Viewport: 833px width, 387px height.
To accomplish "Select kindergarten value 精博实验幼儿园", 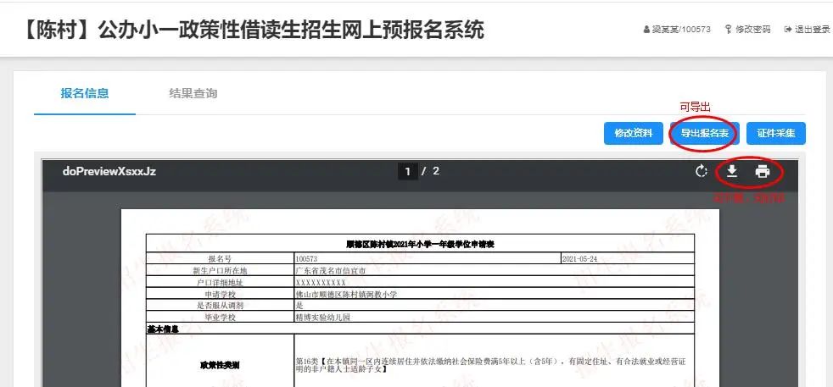I will point(323,317).
